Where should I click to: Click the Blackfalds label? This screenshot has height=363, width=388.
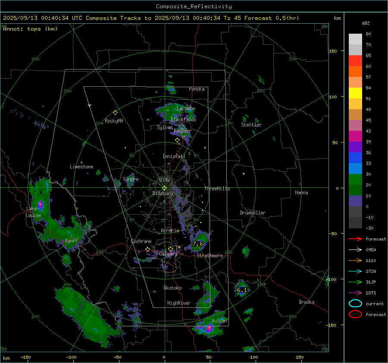tap(183, 120)
